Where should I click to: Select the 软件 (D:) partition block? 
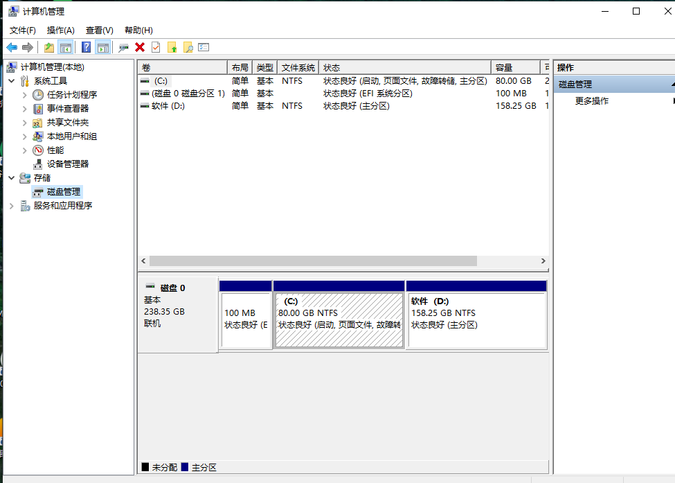476,319
